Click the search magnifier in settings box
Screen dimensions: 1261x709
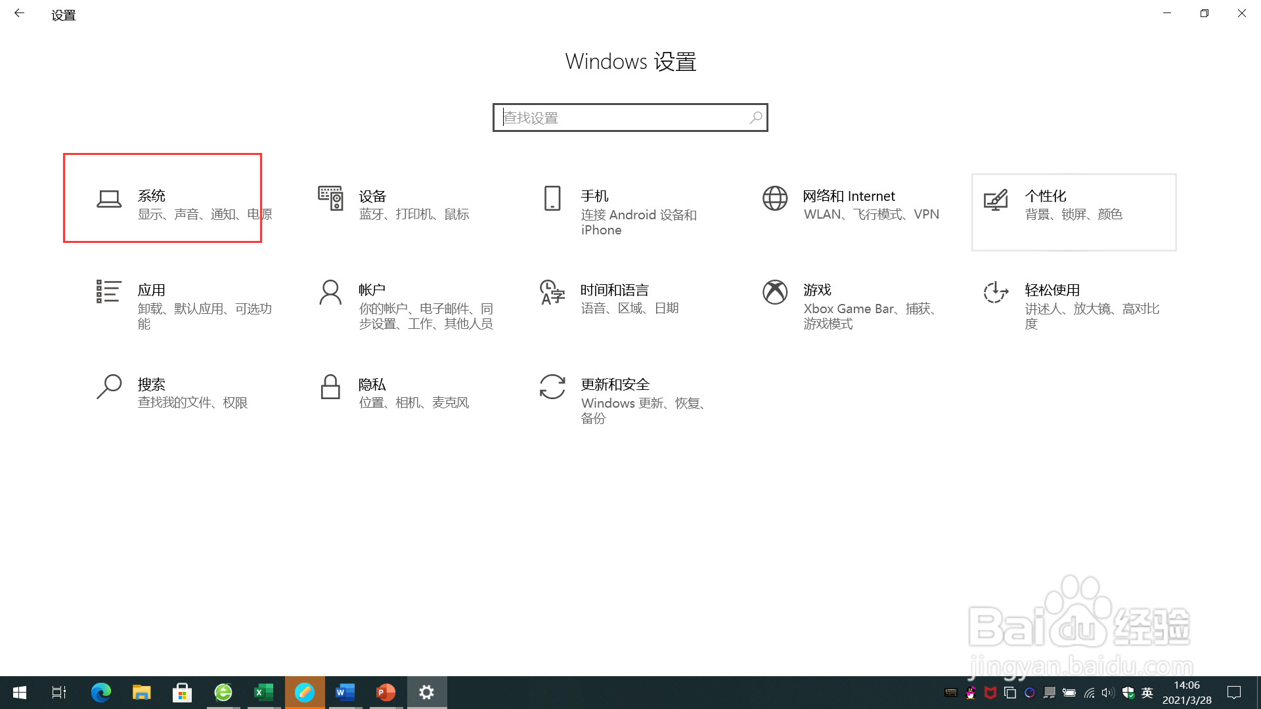pyautogui.click(x=756, y=118)
